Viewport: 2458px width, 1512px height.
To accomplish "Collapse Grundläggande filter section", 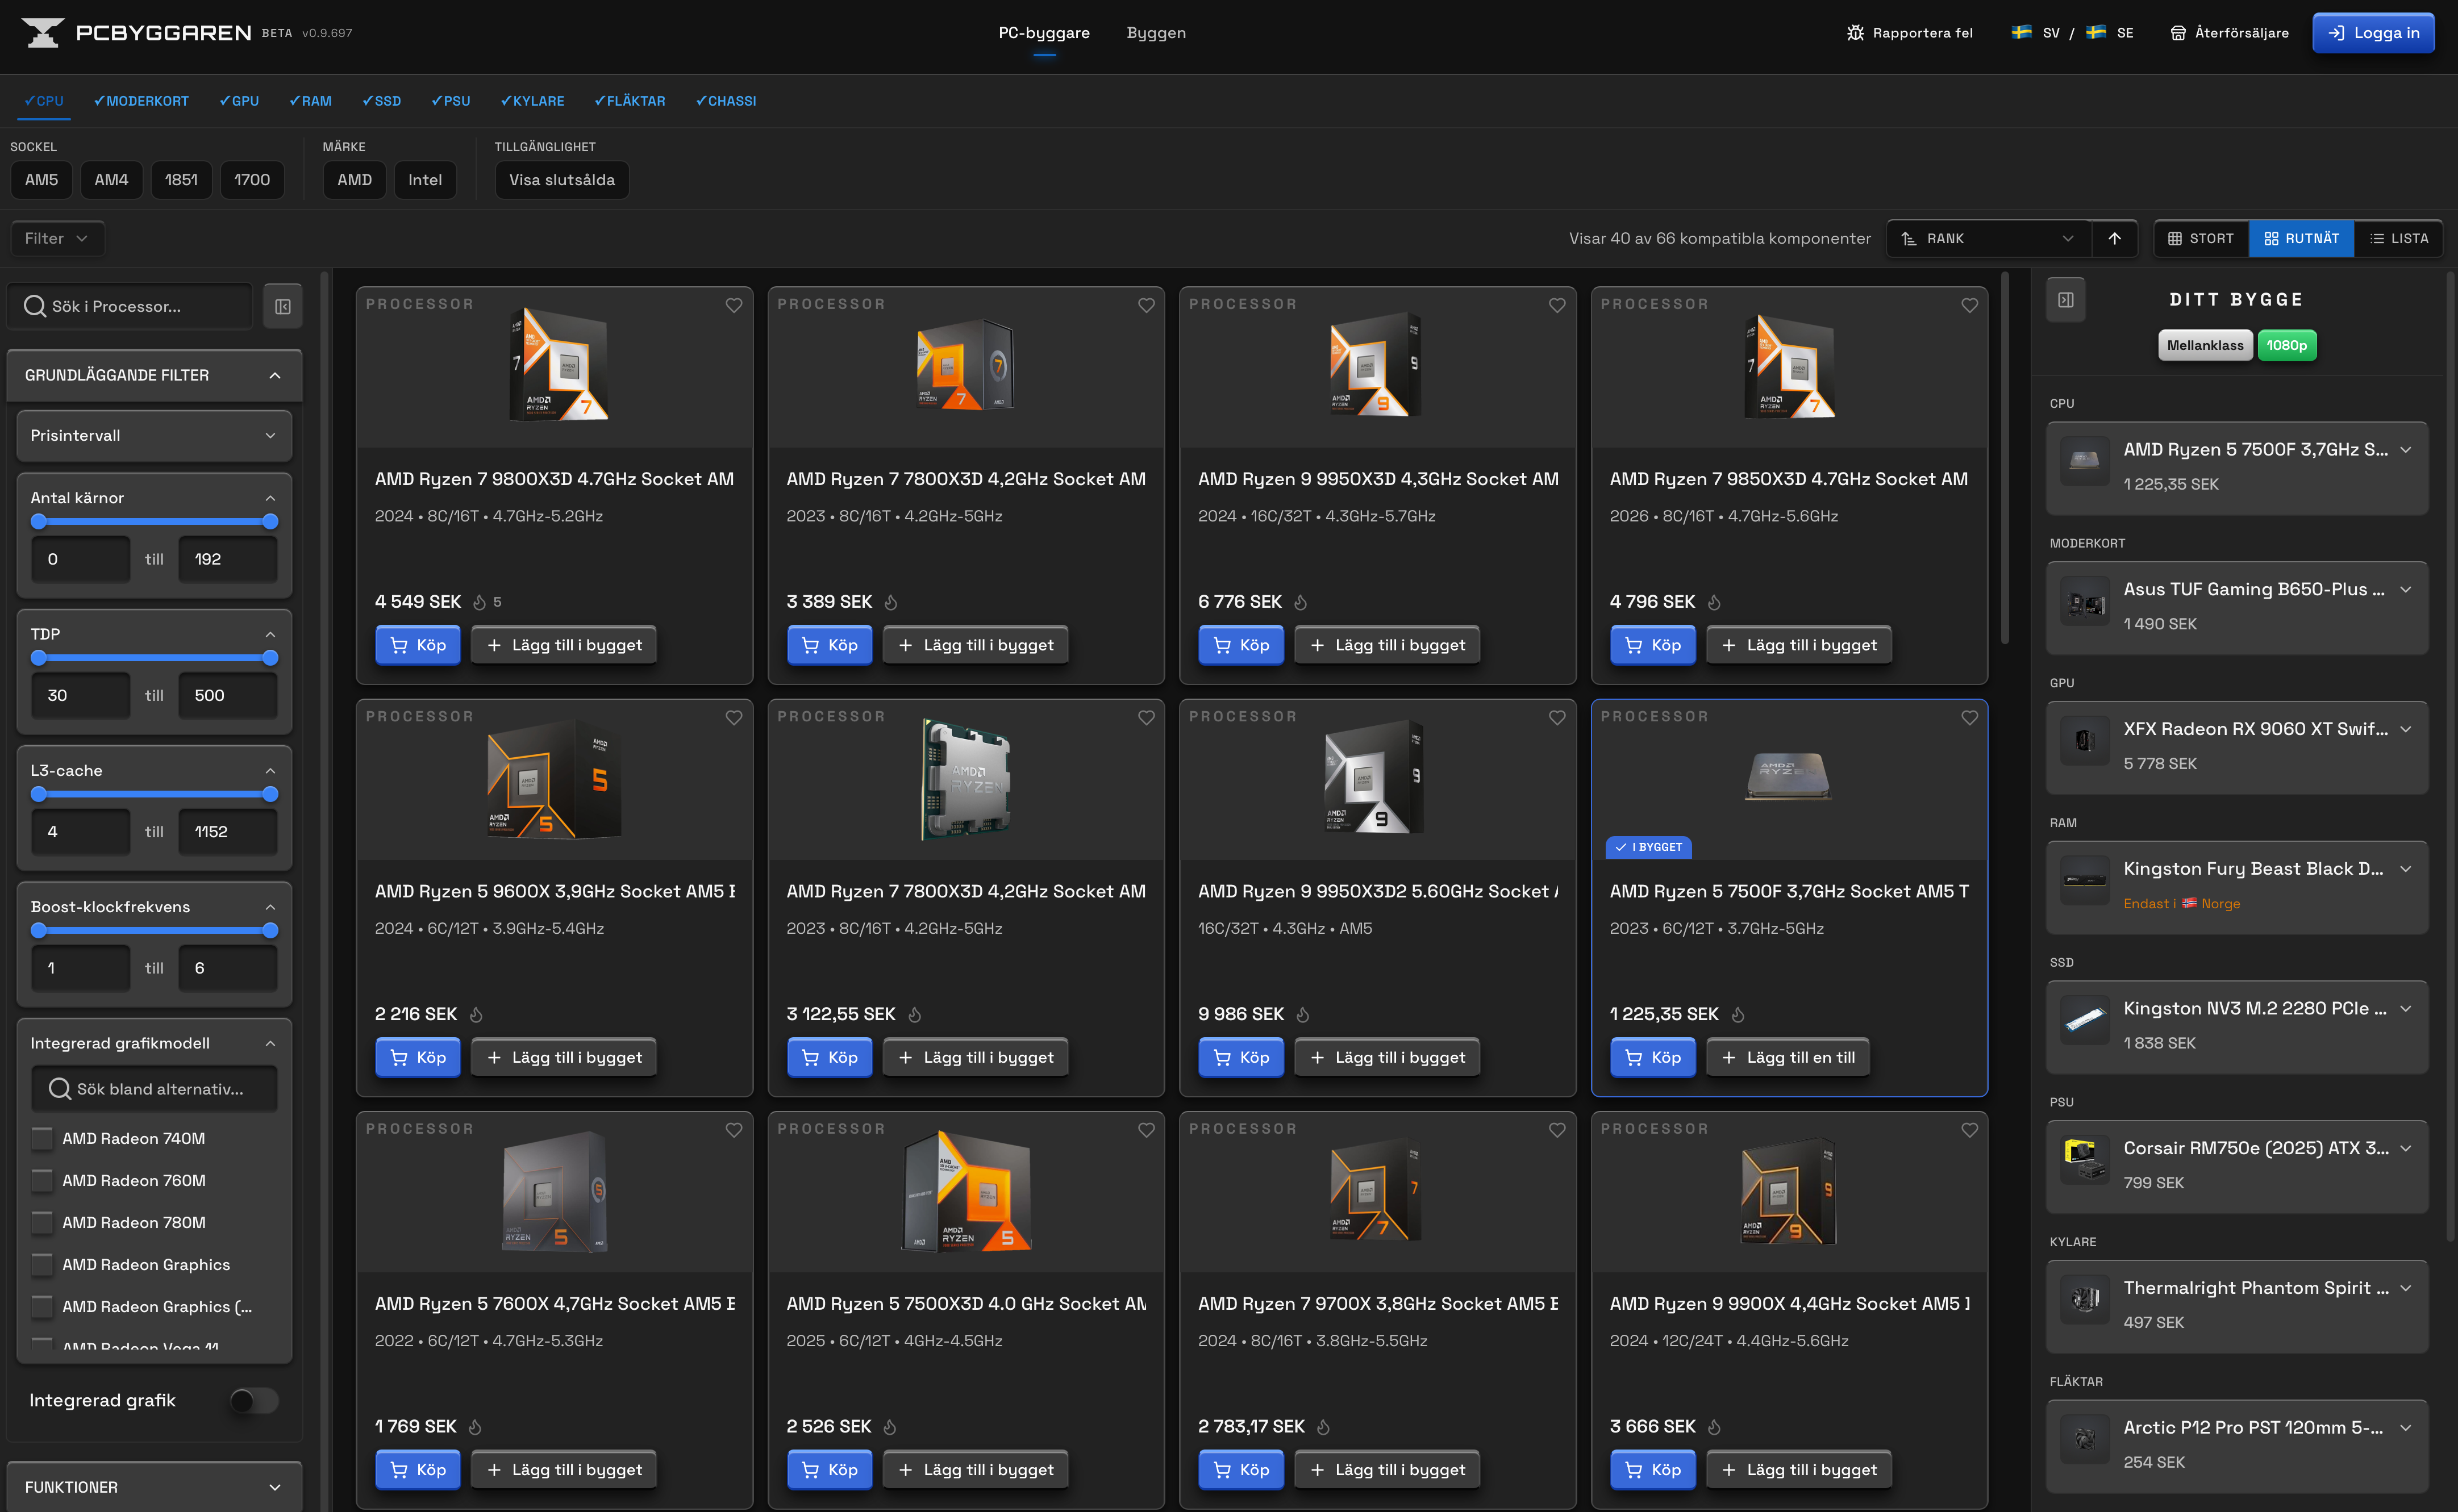I will (154, 376).
